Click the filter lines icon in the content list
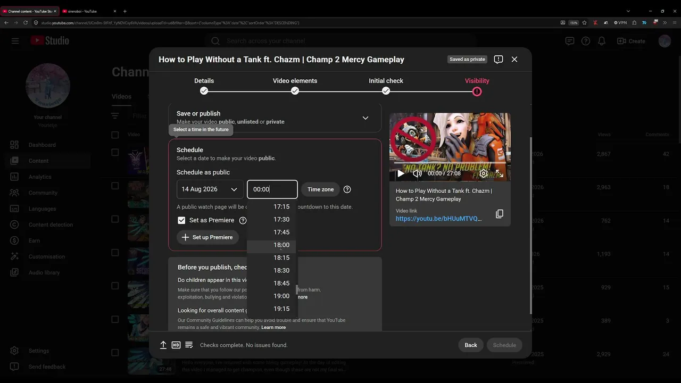The width and height of the screenshot is (681, 383). click(115, 115)
